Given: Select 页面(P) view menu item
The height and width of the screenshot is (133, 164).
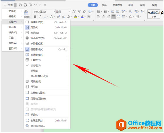Looking at the screenshot, I should click(x=47, y=27).
